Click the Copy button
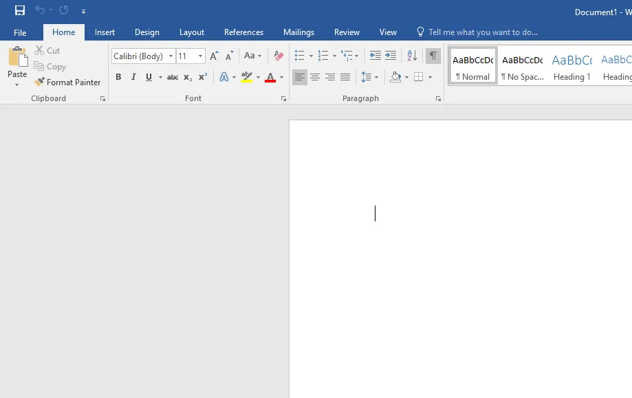The height and width of the screenshot is (398, 632). click(x=50, y=67)
